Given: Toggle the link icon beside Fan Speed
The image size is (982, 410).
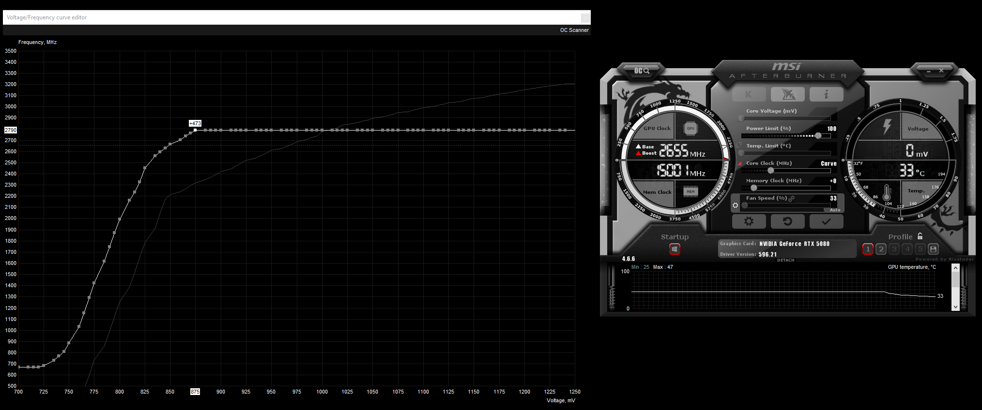Looking at the screenshot, I should (x=791, y=198).
